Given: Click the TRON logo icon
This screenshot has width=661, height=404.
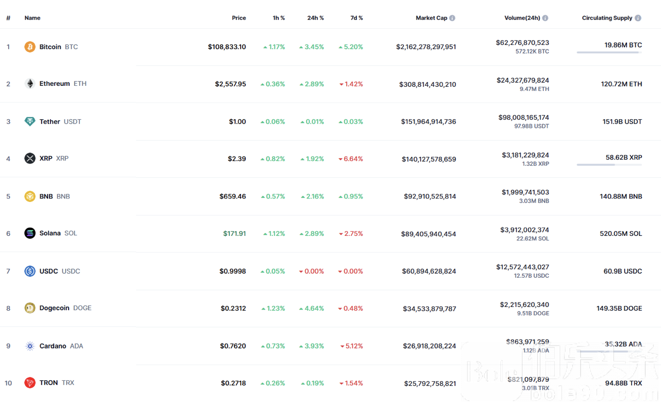Looking at the screenshot, I should [x=30, y=383].
